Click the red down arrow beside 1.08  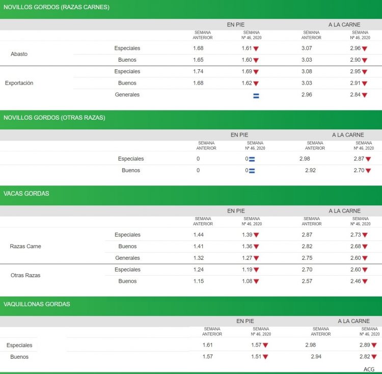tap(256, 282)
